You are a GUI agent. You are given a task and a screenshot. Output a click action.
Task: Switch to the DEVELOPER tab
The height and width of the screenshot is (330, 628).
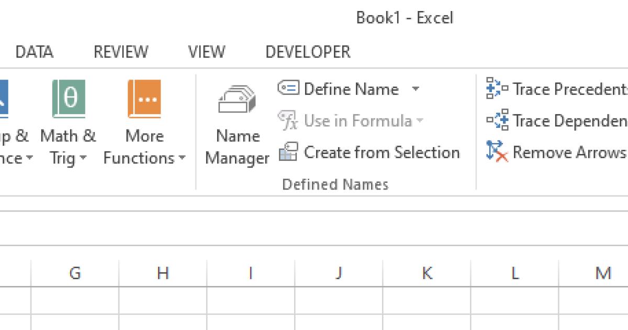pyautogui.click(x=307, y=52)
